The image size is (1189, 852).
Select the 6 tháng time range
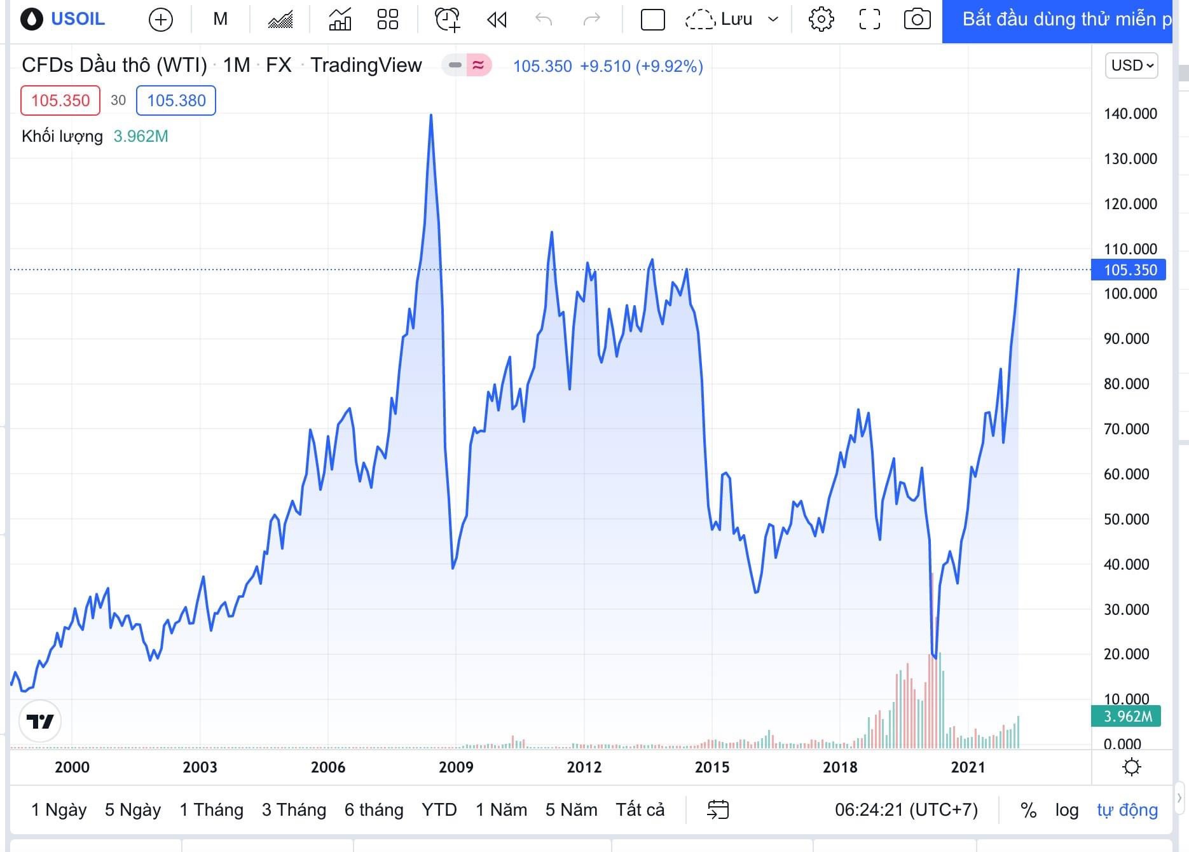(374, 810)
